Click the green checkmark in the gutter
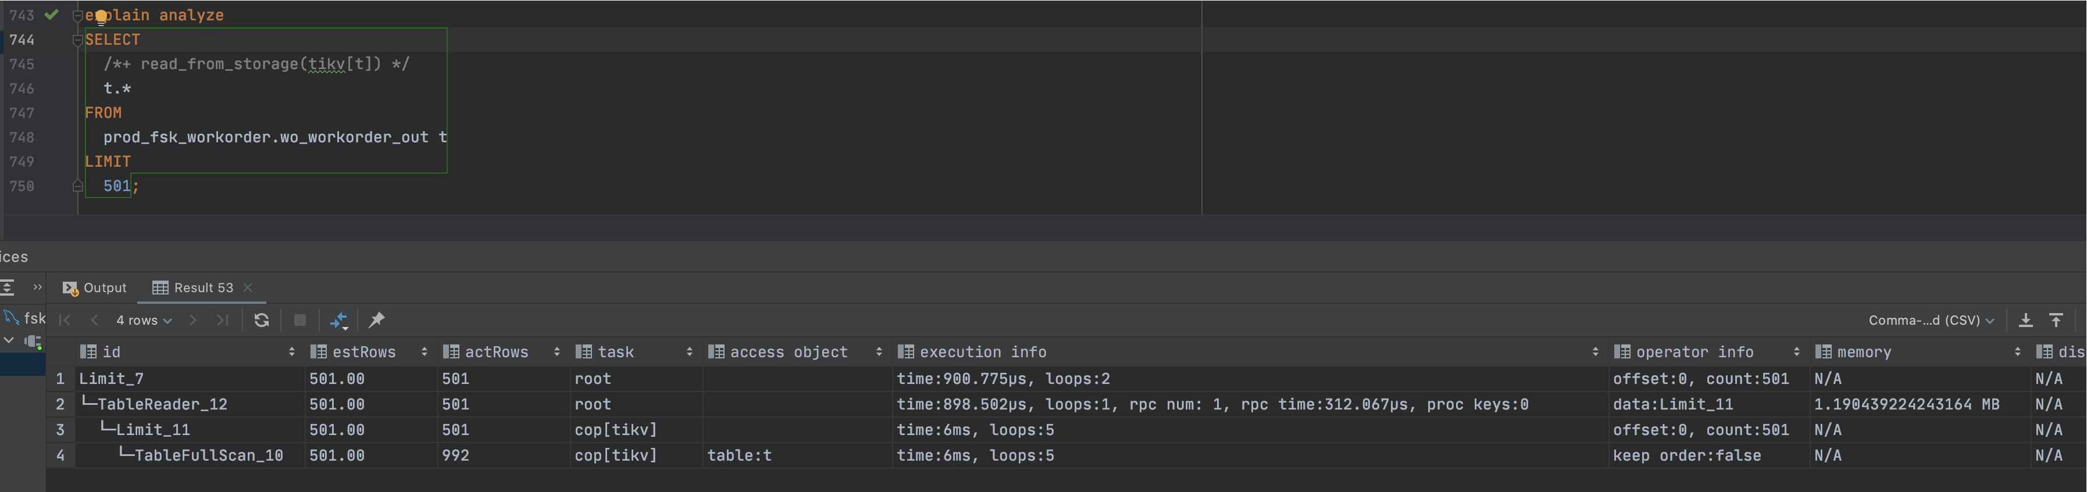Viewport: 2087px width, 492px height. click(52, 15)
